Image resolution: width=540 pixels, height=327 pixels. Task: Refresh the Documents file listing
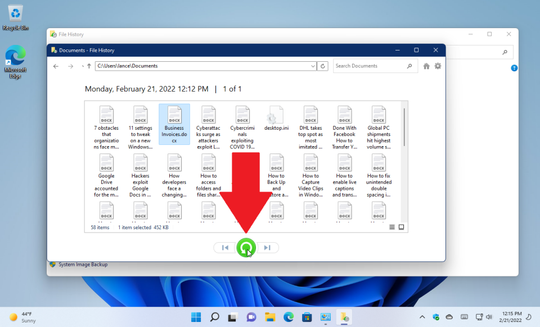[323, 66]
